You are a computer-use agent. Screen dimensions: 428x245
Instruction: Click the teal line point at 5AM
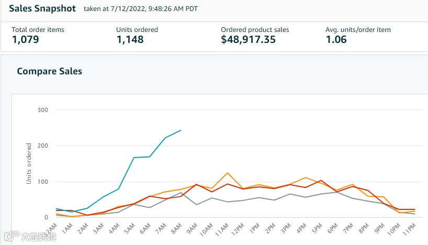coord(134,158)
